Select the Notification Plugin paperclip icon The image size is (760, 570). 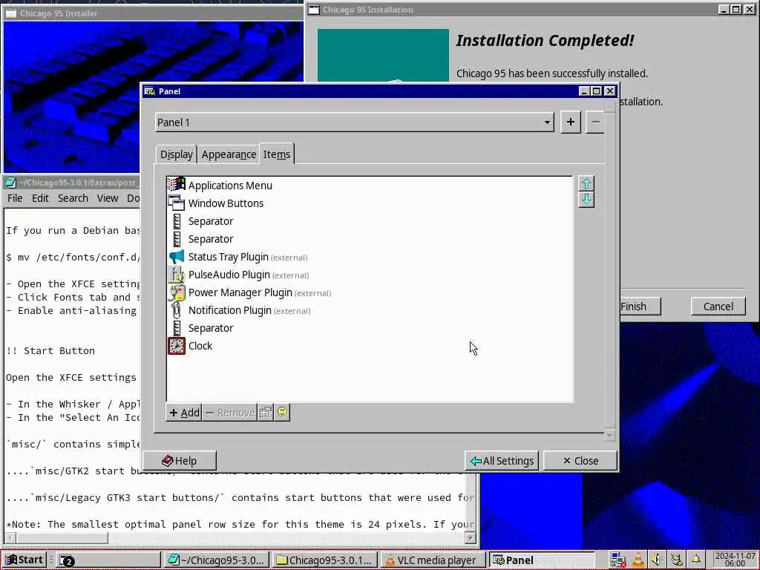point(177,310)
